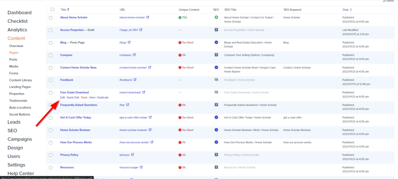This screenshot has height=179, width=398.
Task: Open external link icon for /about-home-scholar/
Action: pyautogui.click(x=148, y=17)
